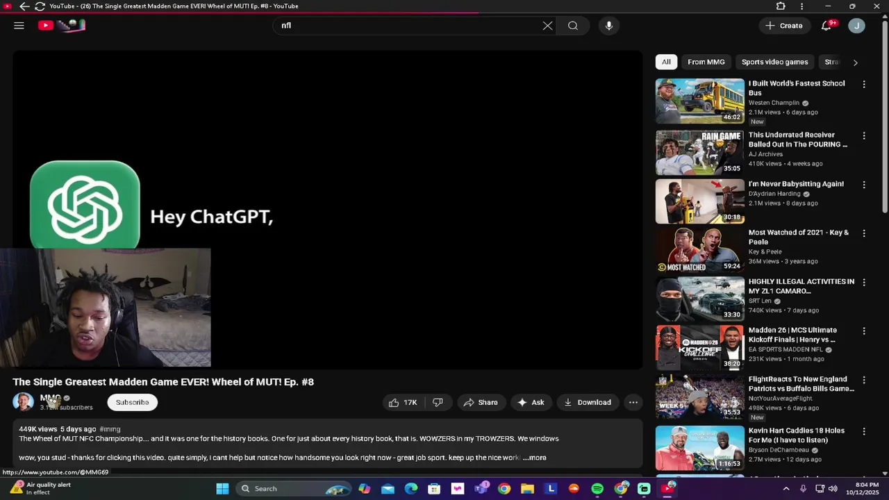Open Copilot from the taskbar
The height and width of the screenshot is (500, 889).
(x=365, y=489)
